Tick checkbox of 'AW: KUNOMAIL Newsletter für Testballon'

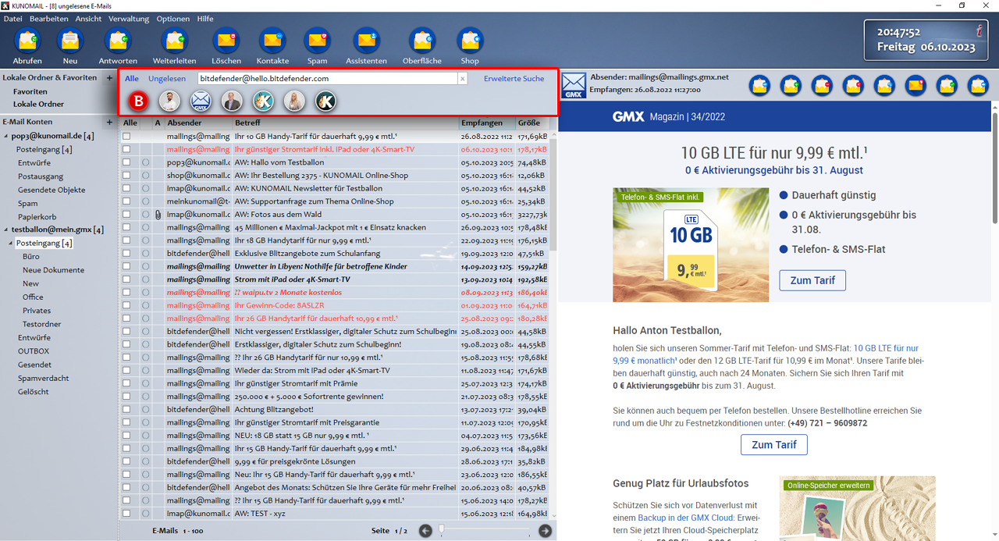126,188
